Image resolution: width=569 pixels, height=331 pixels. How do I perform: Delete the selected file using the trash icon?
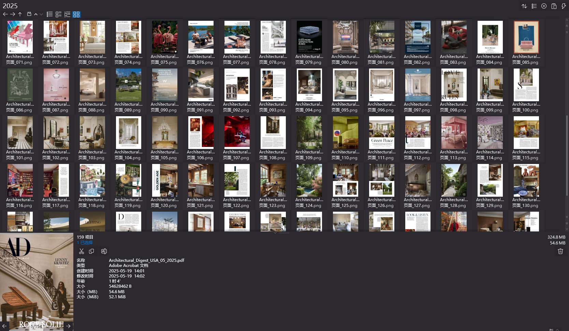(560, 251)
